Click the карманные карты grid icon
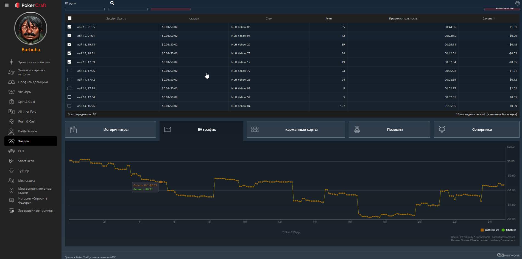 click(x=255, y=129)
